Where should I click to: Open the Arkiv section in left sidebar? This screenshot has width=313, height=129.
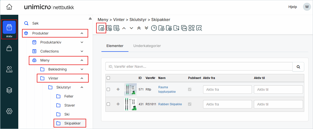[x=9, y=29]
